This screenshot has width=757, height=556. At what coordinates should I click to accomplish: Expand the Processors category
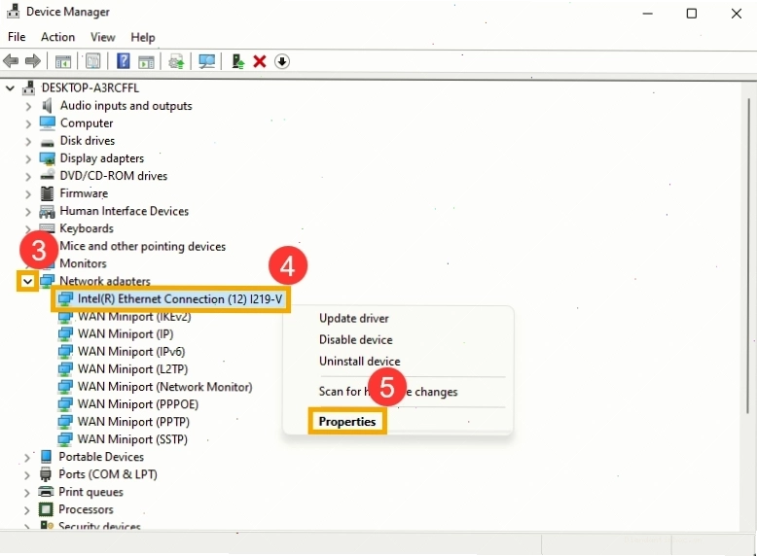(x=27, y=509)
